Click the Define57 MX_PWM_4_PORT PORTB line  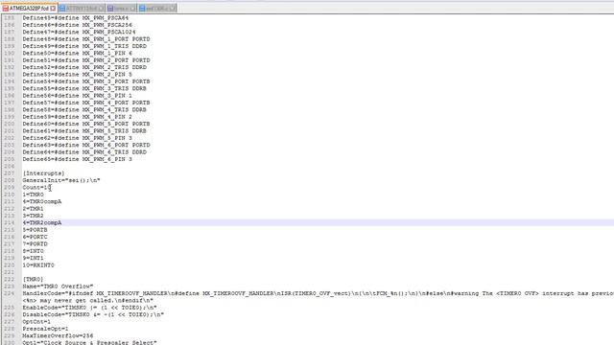coord(86,103)
